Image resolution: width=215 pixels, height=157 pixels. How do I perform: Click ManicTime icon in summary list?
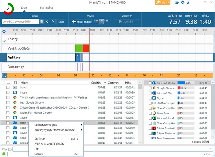tap(154, 113)
